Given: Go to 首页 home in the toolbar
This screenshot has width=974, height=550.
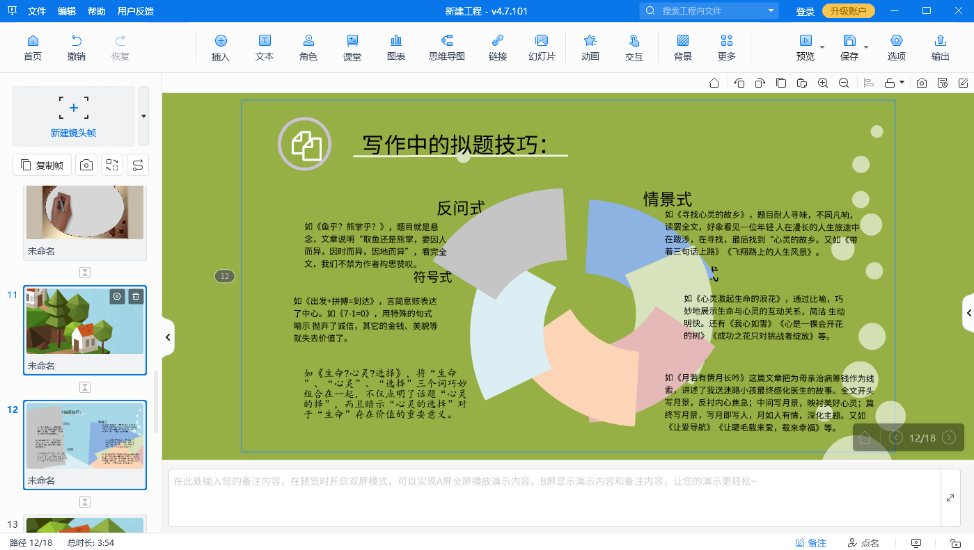Looking at the screenshot, I should click(x=33, y=47).
